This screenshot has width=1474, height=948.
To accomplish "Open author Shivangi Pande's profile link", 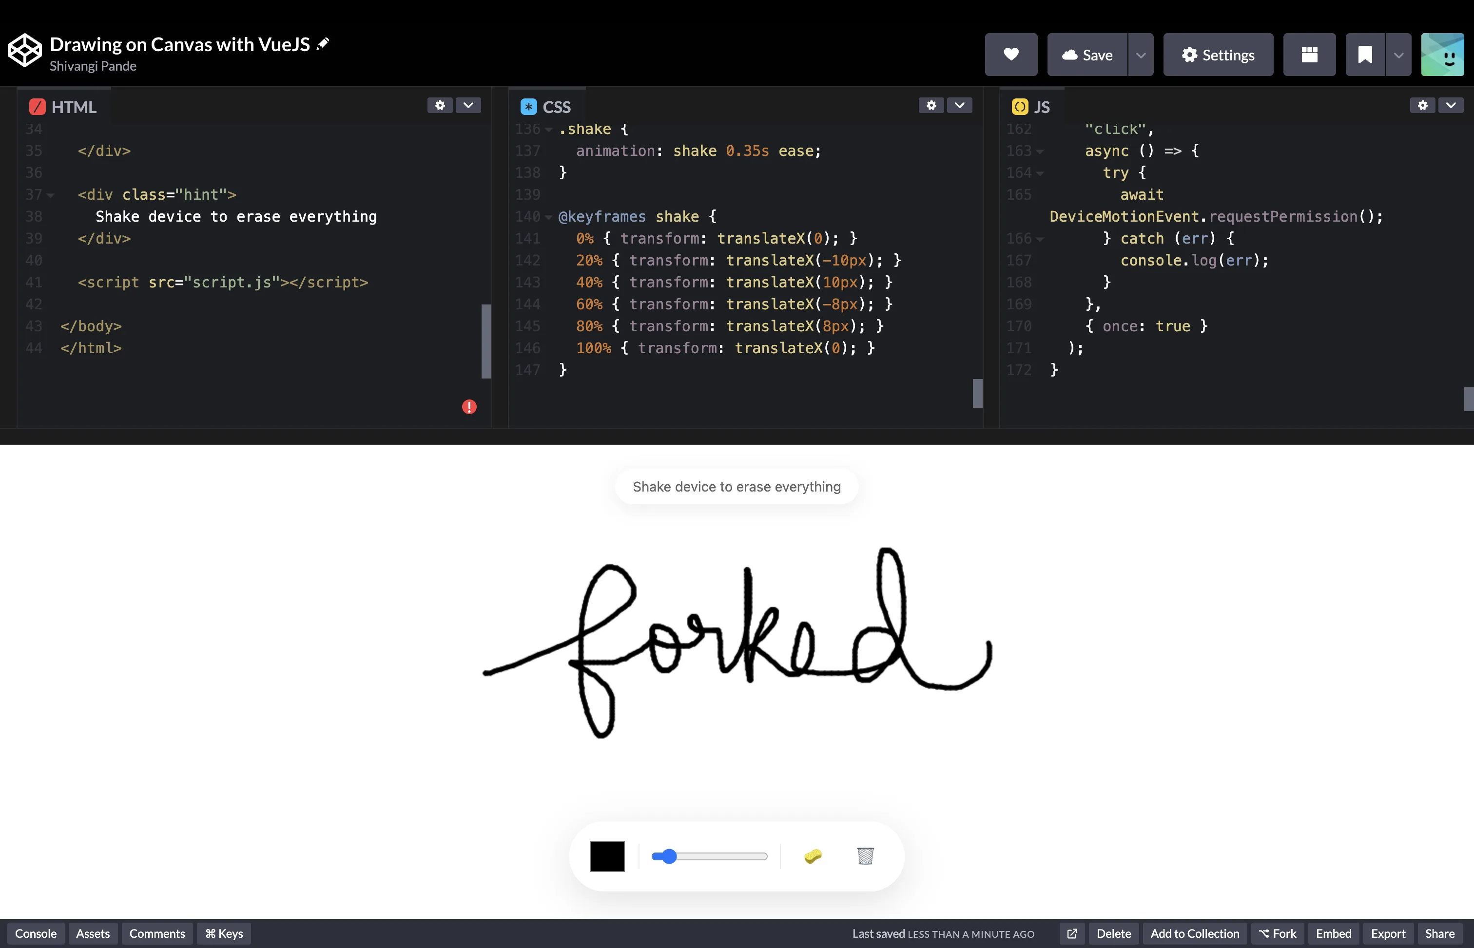I will point(93,66).
